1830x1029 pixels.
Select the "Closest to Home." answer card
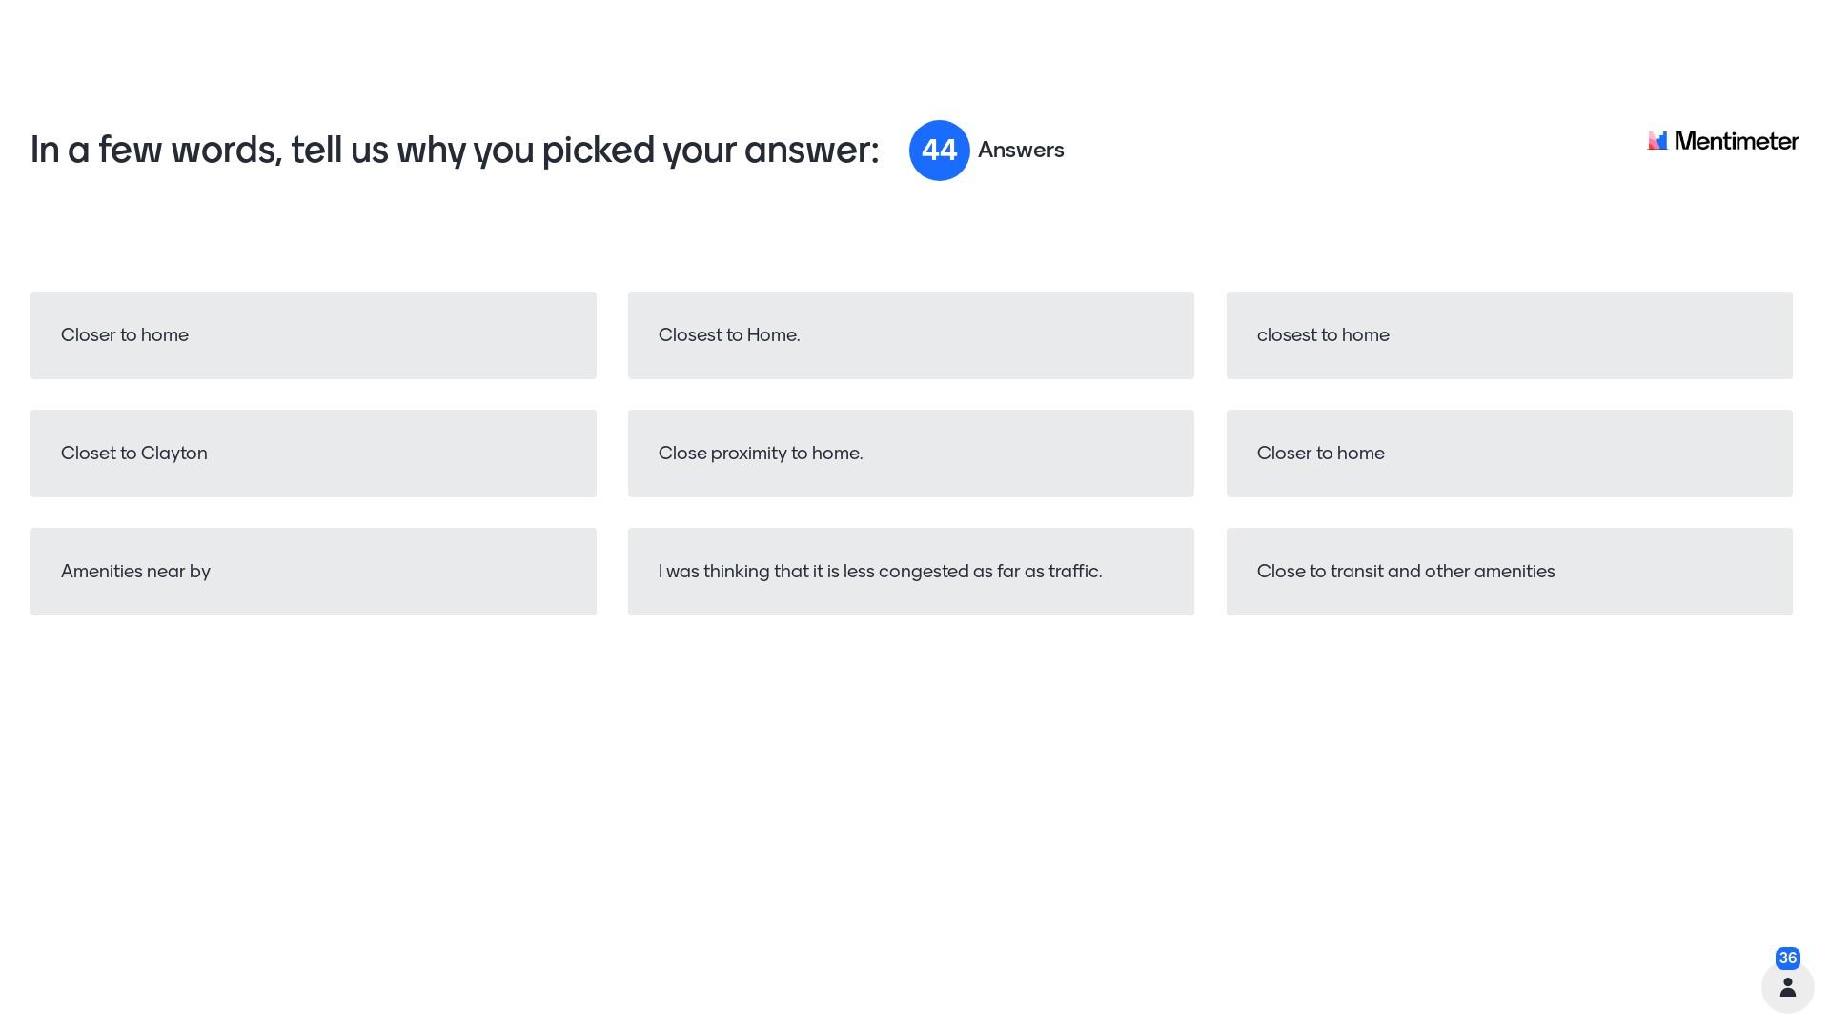pyautogui.click(x=910, y=335)
